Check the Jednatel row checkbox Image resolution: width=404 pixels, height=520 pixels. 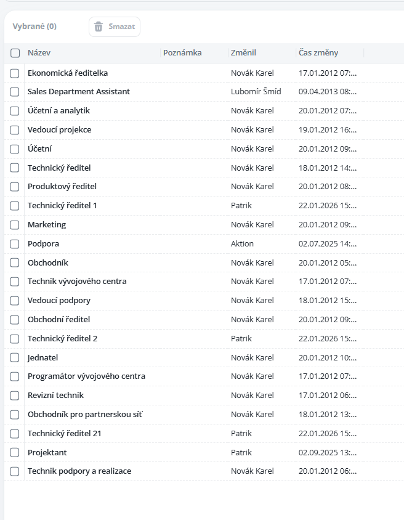coord(15,358)
